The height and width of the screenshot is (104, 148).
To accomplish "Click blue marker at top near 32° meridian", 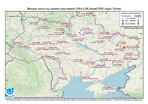I will point(84,16).
